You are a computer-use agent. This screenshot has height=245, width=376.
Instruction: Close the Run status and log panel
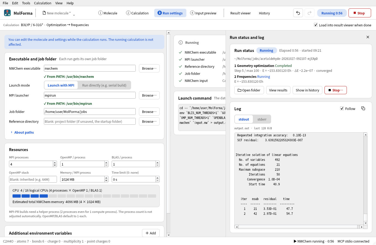pyautogui.click(x=368, y=37)
